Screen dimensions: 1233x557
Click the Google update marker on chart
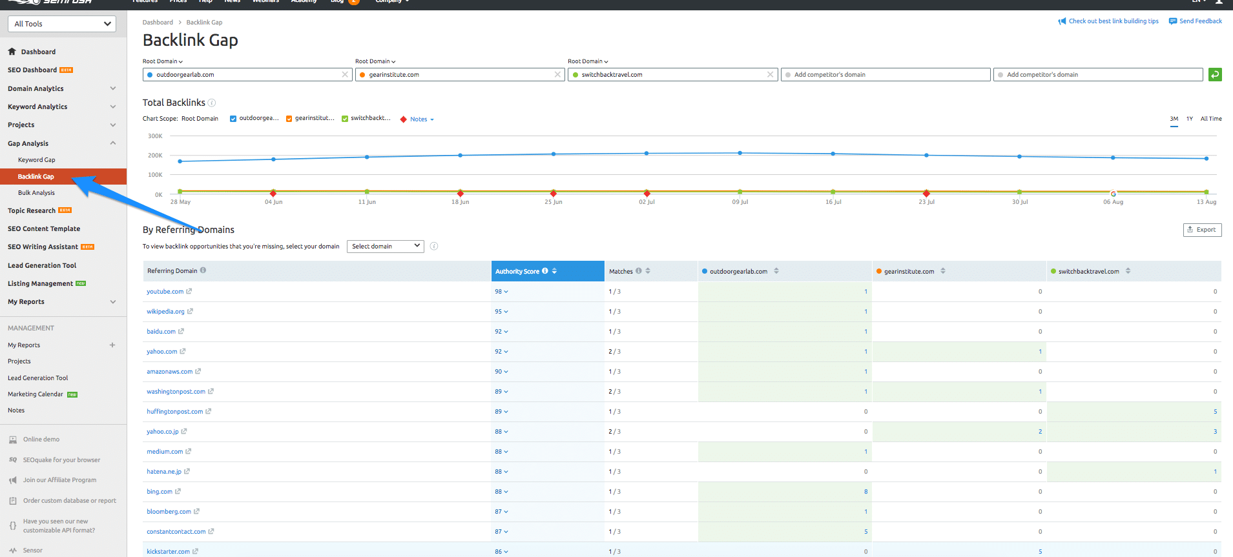coord(1113,194)
